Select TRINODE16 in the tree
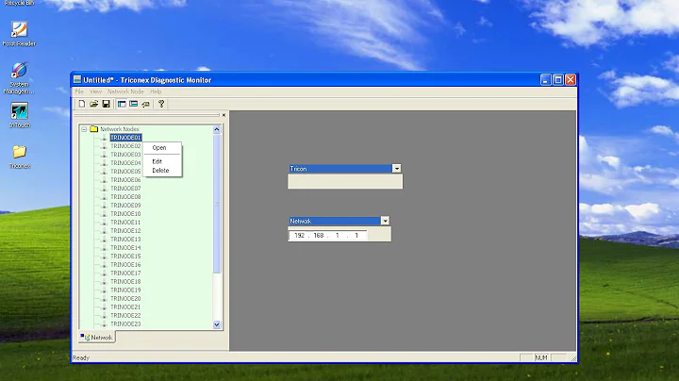Screen dimensions: 679x381 click(x=125, y=265)
